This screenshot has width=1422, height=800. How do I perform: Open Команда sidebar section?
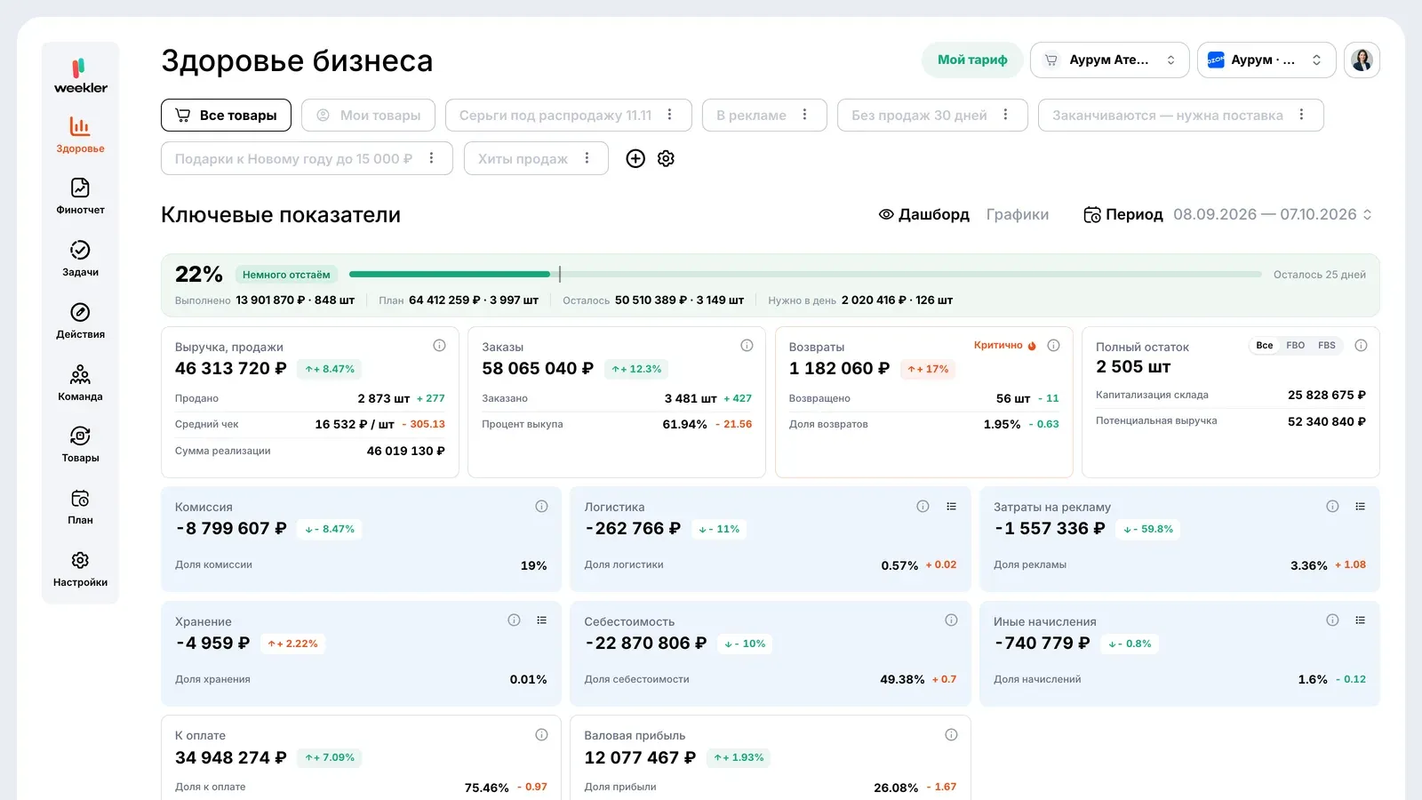[x=80, y=383]
